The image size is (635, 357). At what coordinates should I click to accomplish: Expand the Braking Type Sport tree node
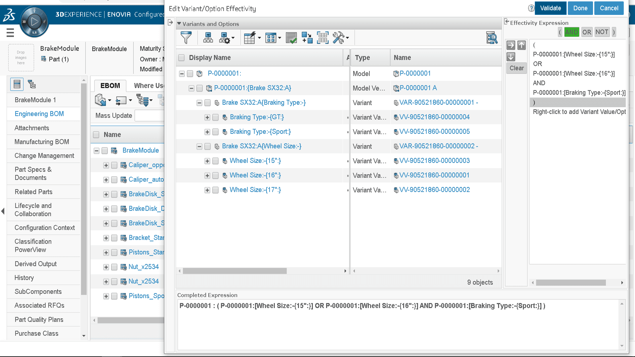click(x=207, y=132)
